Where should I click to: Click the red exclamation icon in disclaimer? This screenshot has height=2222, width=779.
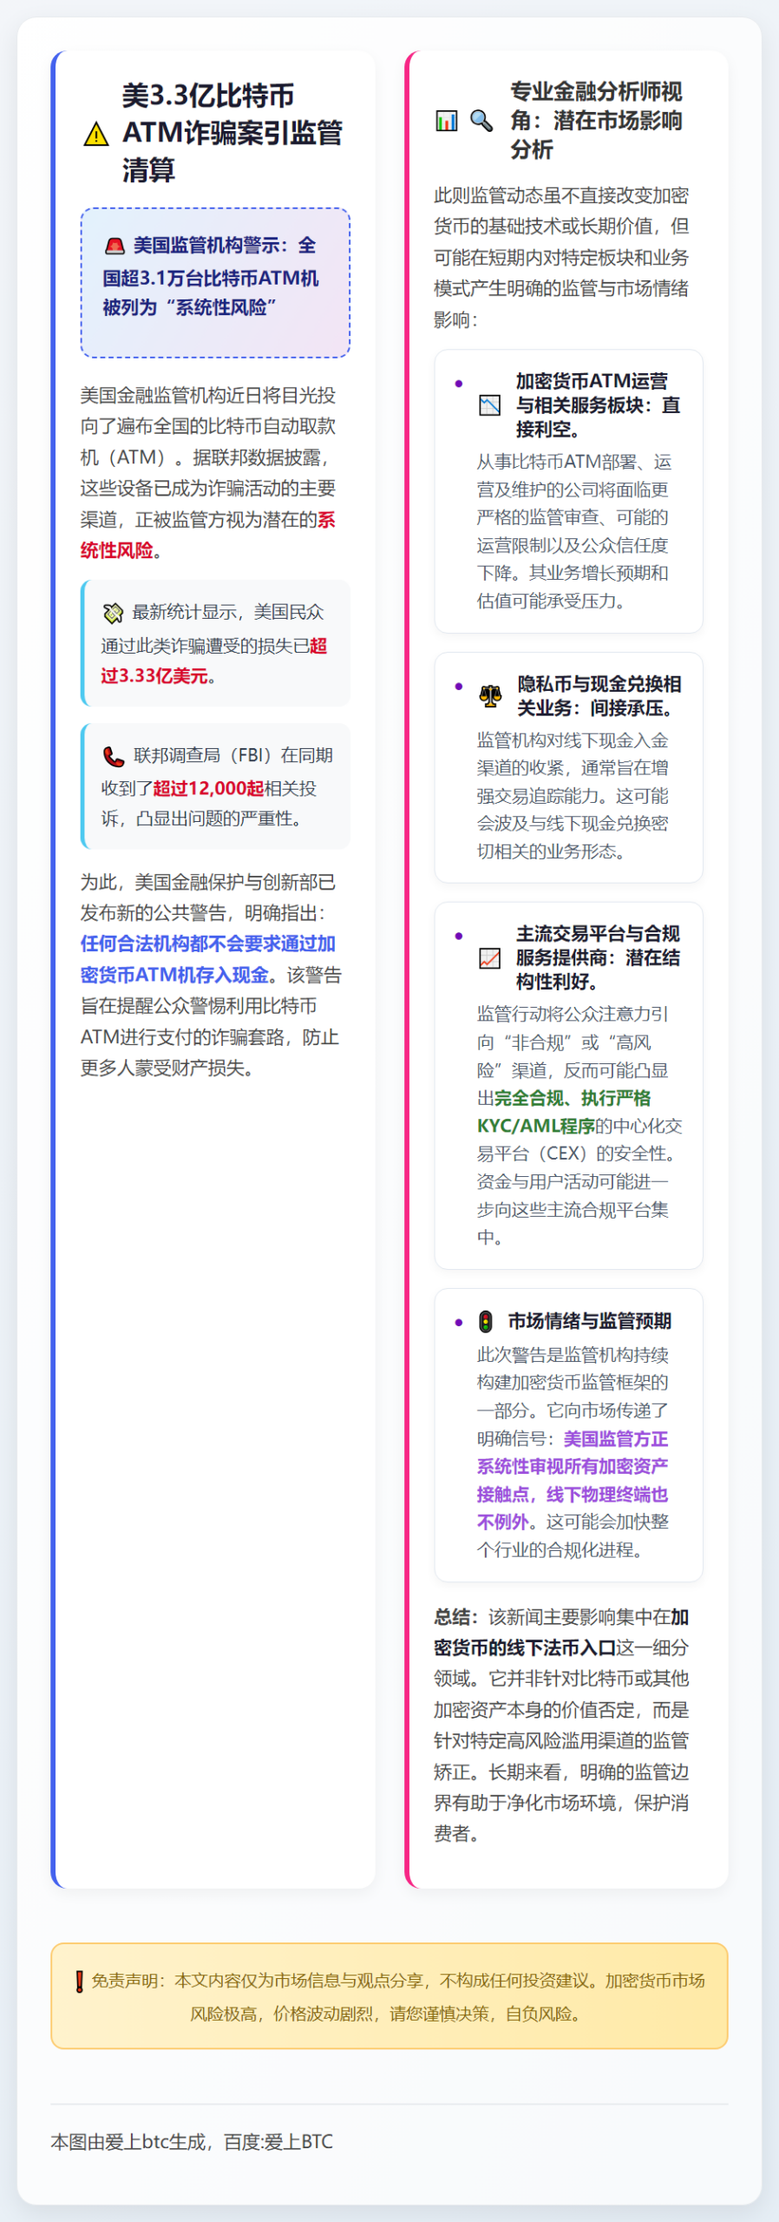(x=80, y=1982)
